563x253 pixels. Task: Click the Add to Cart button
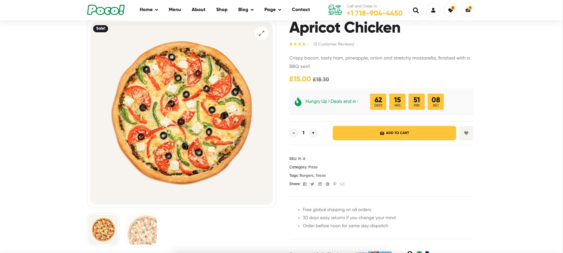[394, 133]
